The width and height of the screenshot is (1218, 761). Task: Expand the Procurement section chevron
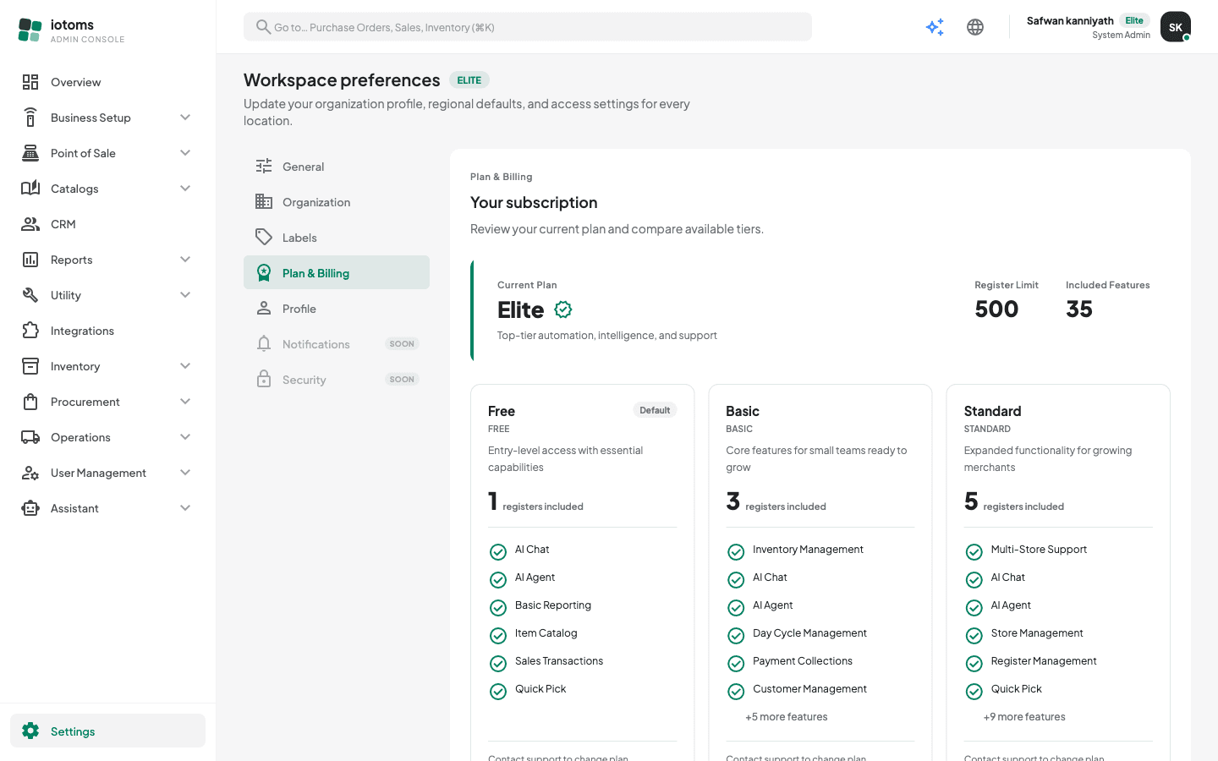pyautogui.click(x=185, y=402)
